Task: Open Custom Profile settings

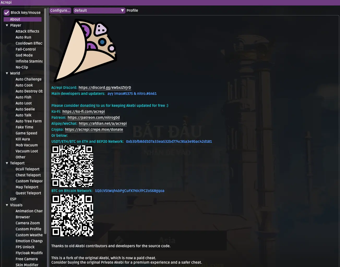Action: [x=28, y=229]
